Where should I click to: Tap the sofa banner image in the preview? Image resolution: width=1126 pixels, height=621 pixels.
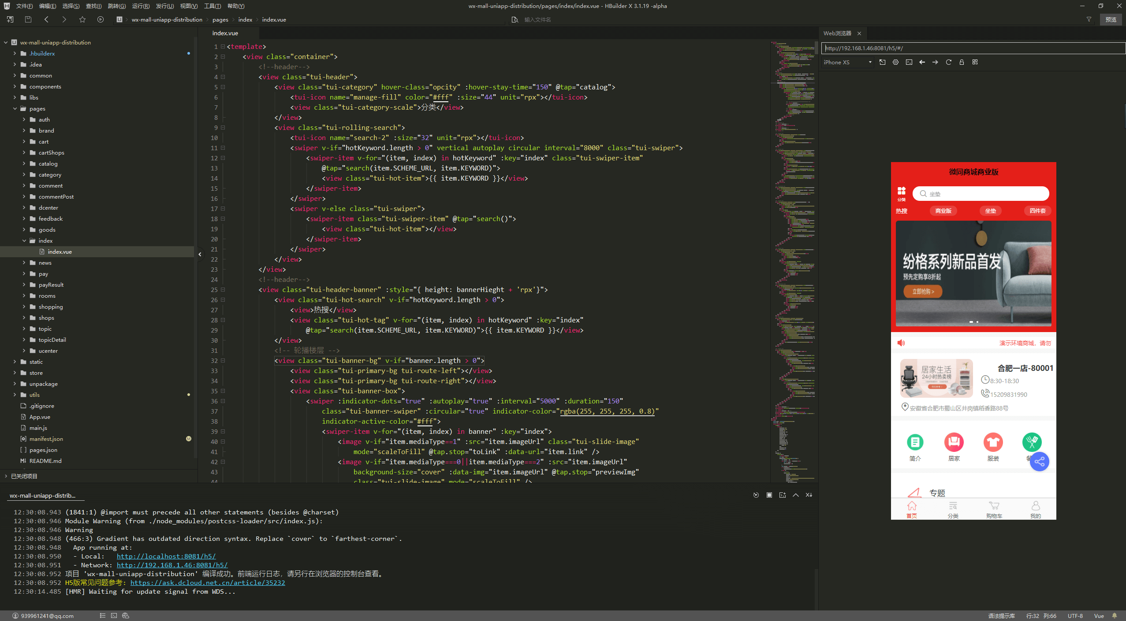point(973,274)
